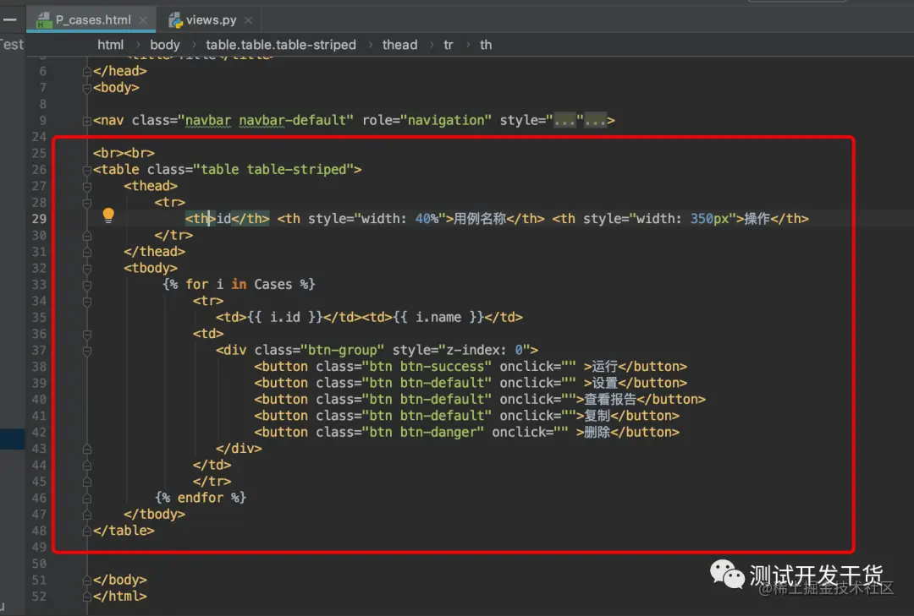Collapse the tr fold on line 28

pyautogui.click(x=87, y=203)
